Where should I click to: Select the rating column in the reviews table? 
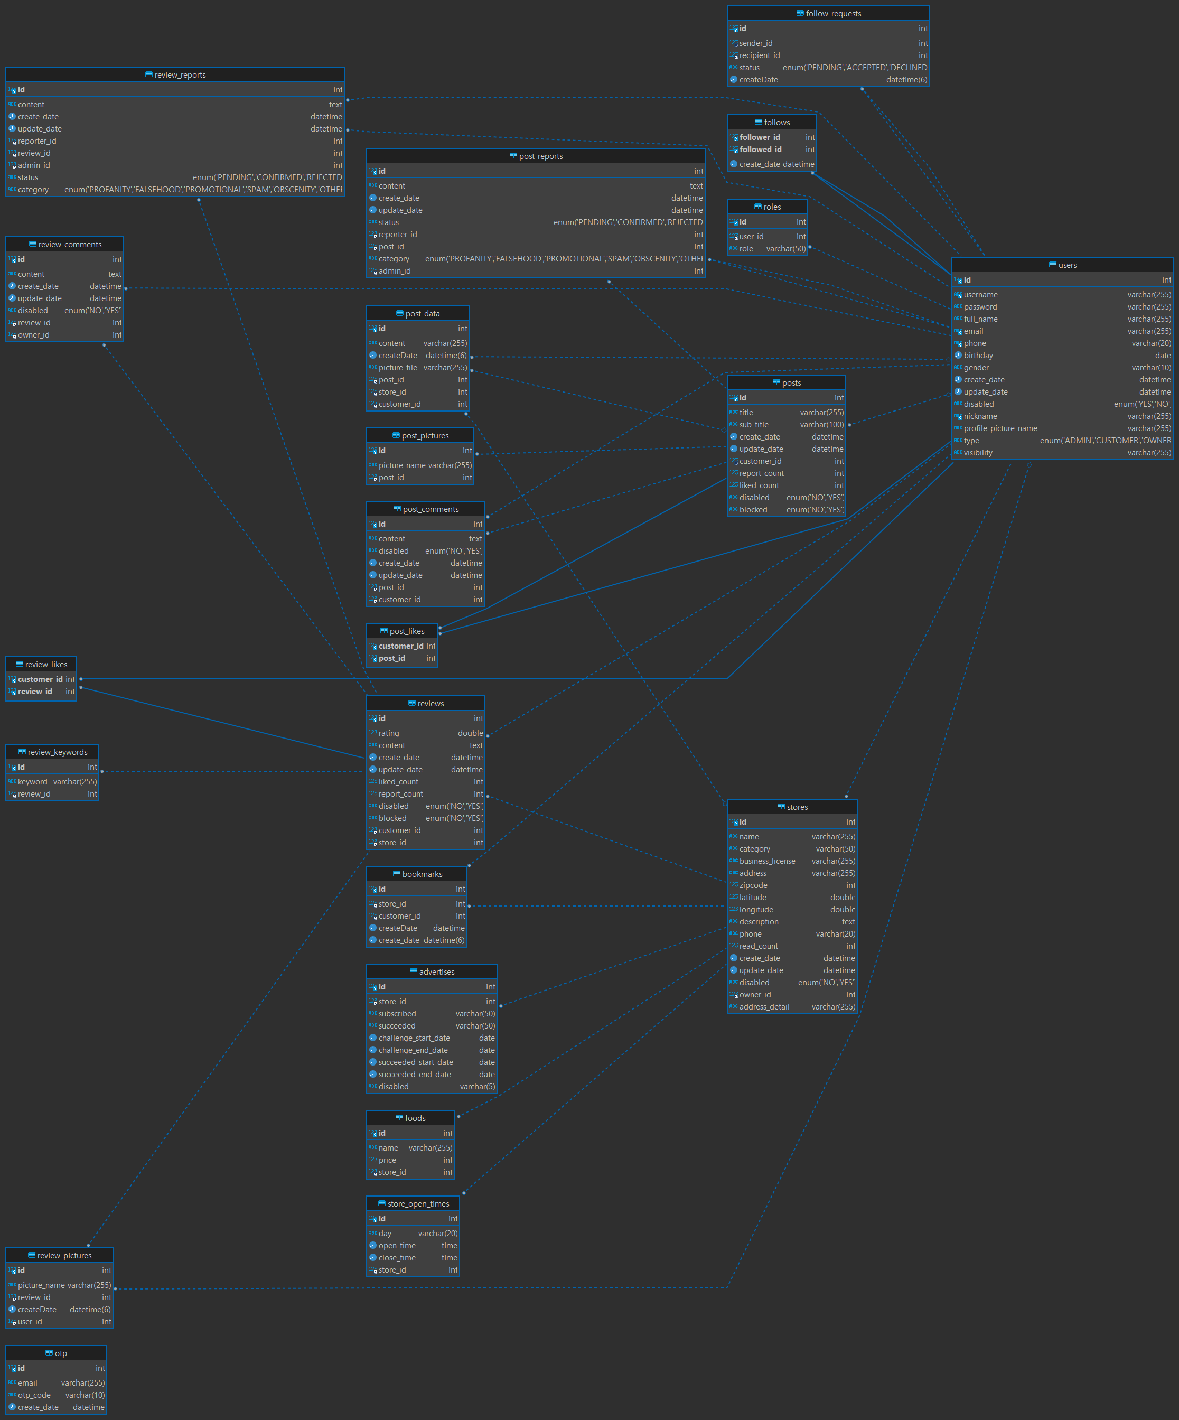[389, 732]
